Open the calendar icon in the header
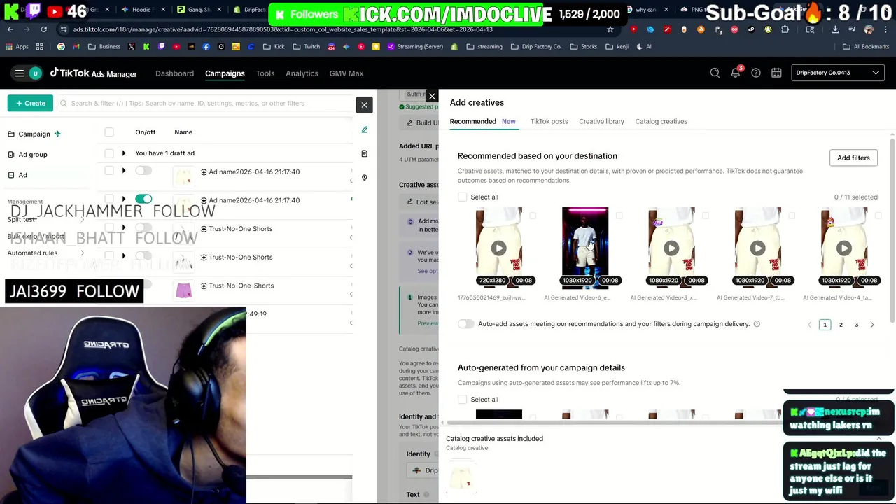This screenshot has height=504, width=896. pos(776,73)
